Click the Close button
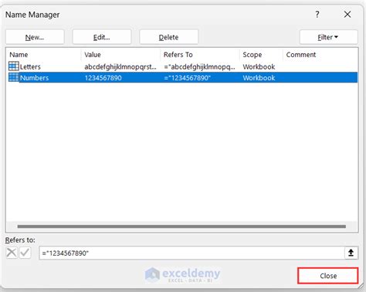 [328, 276]
